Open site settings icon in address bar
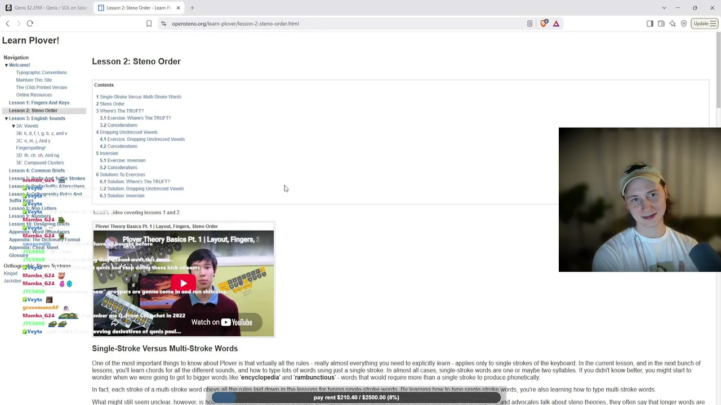The width and height of the screenshot is (721, 405). tap(163, 24)
